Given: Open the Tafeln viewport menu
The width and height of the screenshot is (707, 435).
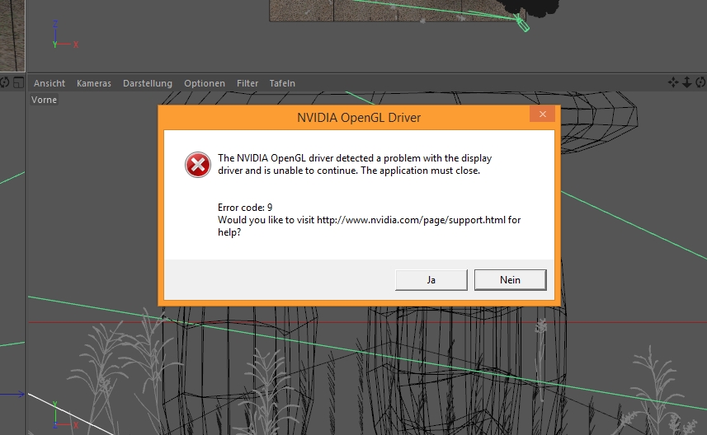Looking at the screenshot, I should coord(282,83).
